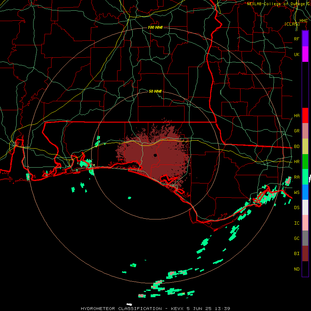Click the ND legend label
311x311 pixels.
pos(296,269)
